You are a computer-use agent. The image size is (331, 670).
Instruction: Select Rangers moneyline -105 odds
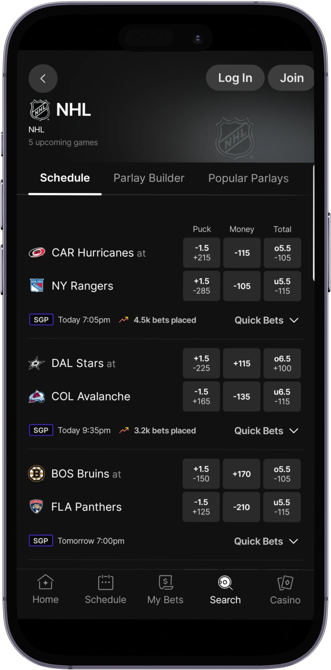tap(242, 286)
